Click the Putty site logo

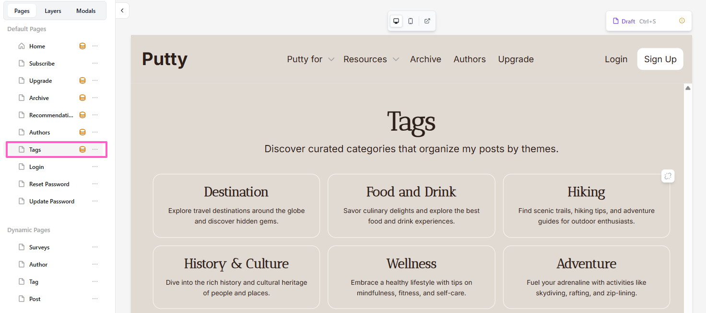pos(165,59)
